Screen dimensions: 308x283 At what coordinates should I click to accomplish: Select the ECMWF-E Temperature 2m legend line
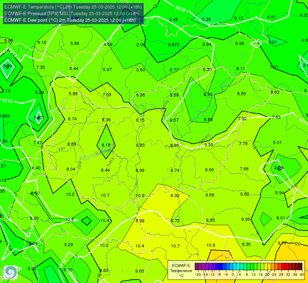73,7
